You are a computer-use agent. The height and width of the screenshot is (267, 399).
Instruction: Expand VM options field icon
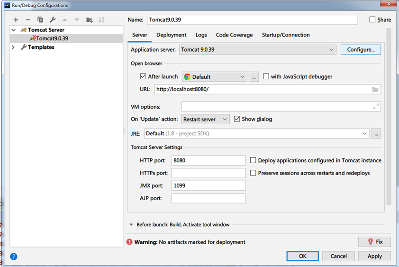coord(376,107)
